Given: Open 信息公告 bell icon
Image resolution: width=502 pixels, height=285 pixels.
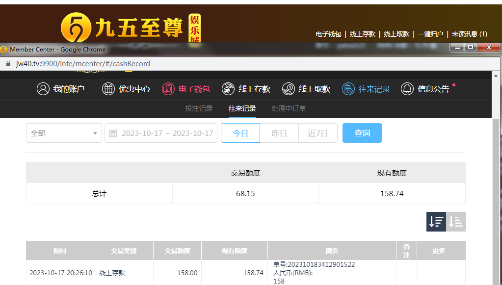Looking at the screenshot, I should pos(407,89).
